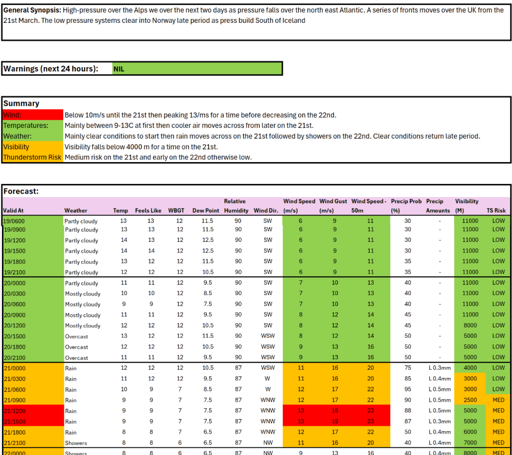The height and width of the screenshot is (455, 512).
Task: Select the Dew Point column header
Action: point(206,211)
